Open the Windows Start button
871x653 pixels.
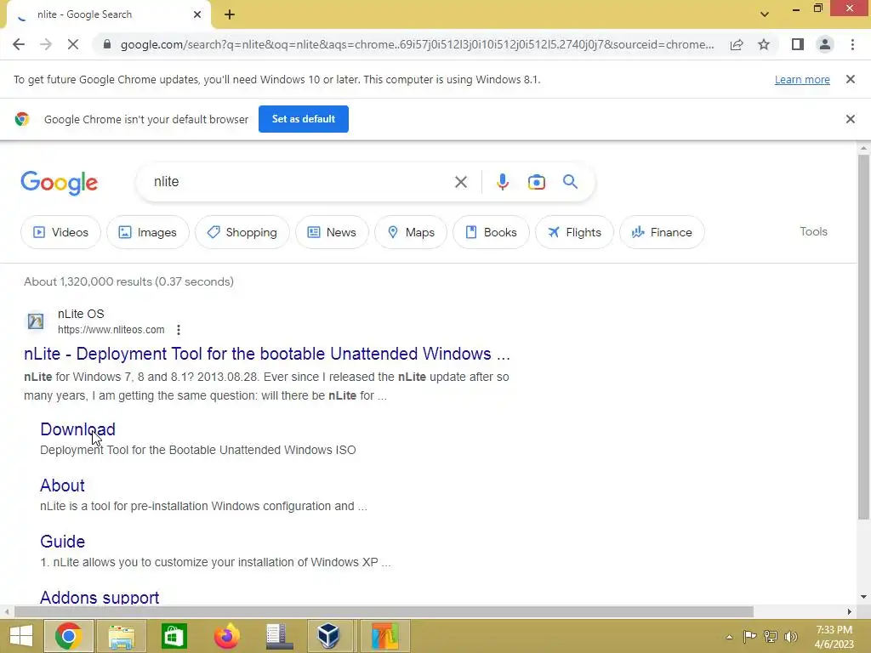20,636
